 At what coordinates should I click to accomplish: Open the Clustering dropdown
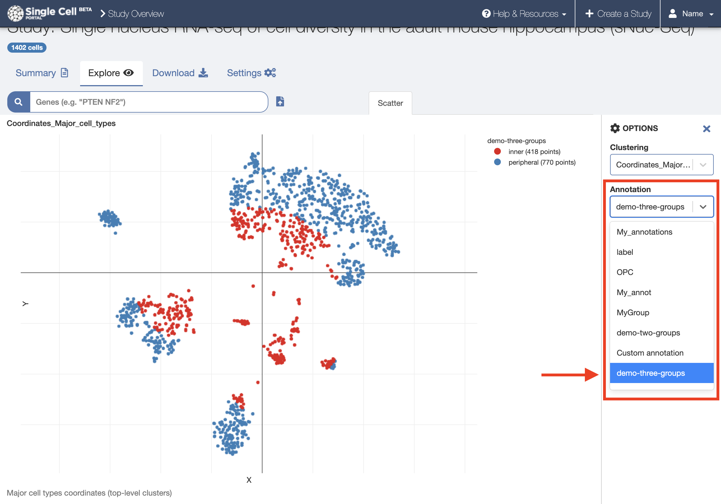coord(662,164)
